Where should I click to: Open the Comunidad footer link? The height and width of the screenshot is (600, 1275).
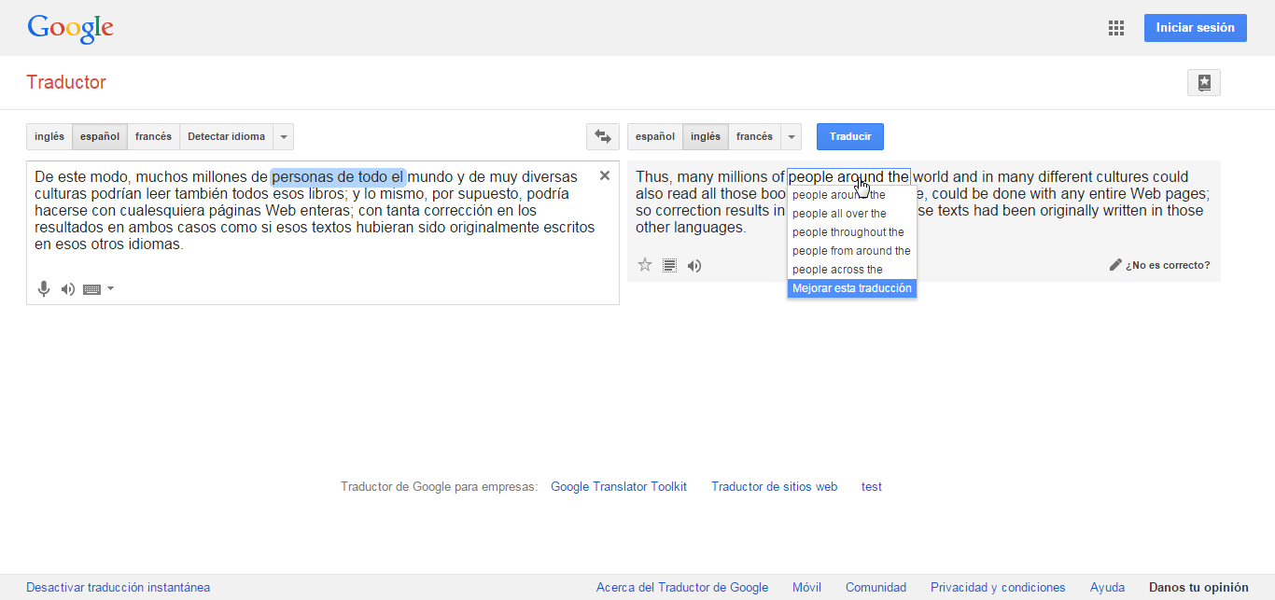[876, 588]
